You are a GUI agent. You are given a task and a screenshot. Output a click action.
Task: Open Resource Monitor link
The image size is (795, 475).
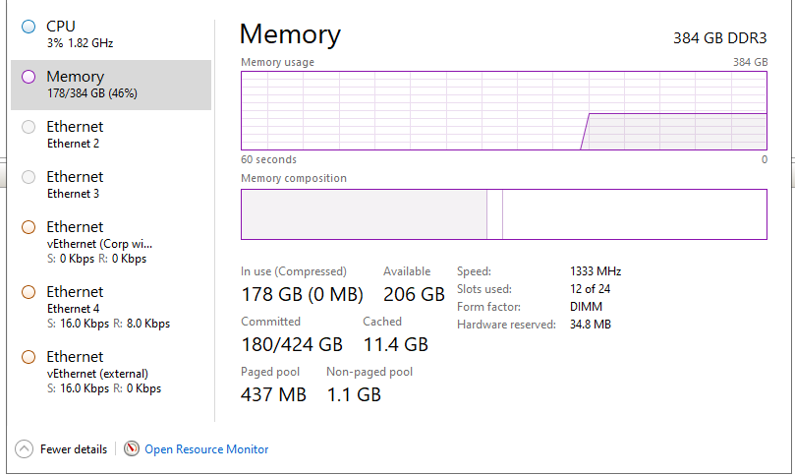[206, 449]
